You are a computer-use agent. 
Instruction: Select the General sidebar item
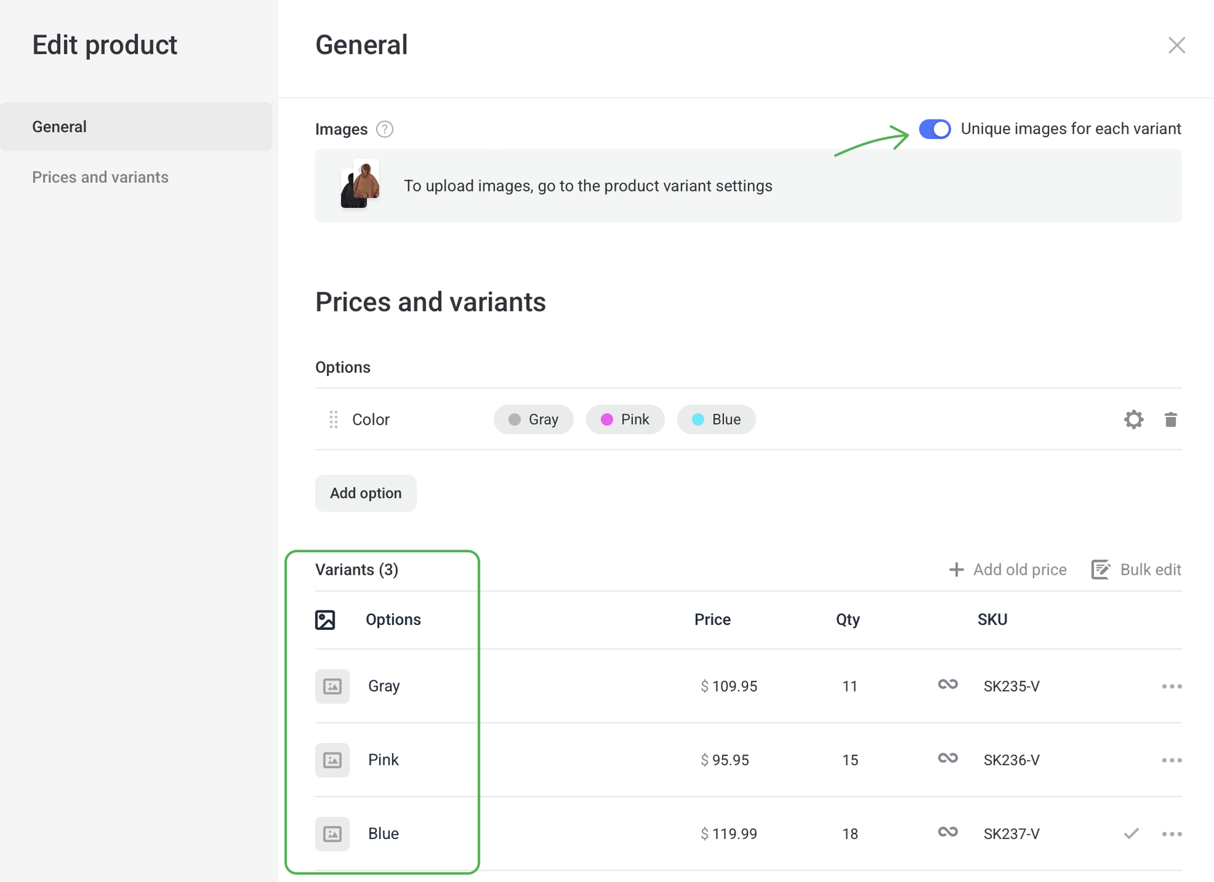pos(59,126)
